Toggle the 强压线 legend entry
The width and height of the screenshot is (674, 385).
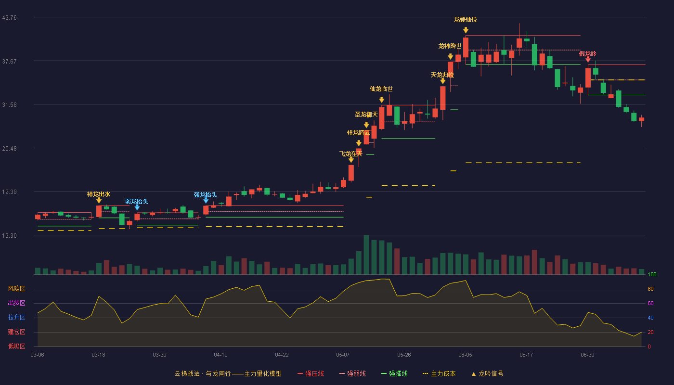click(311, 373)
